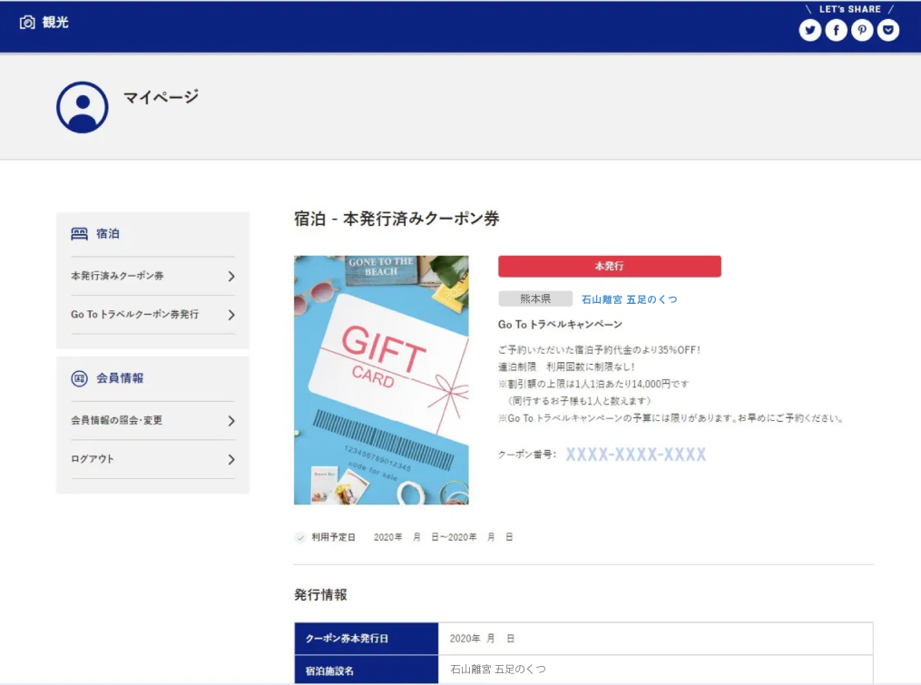The width and height of the screenshot is (921, 685).
Task: Select Go To トラベルクーポン券発行 in the sidebar
Action: (x=134, y=315)
